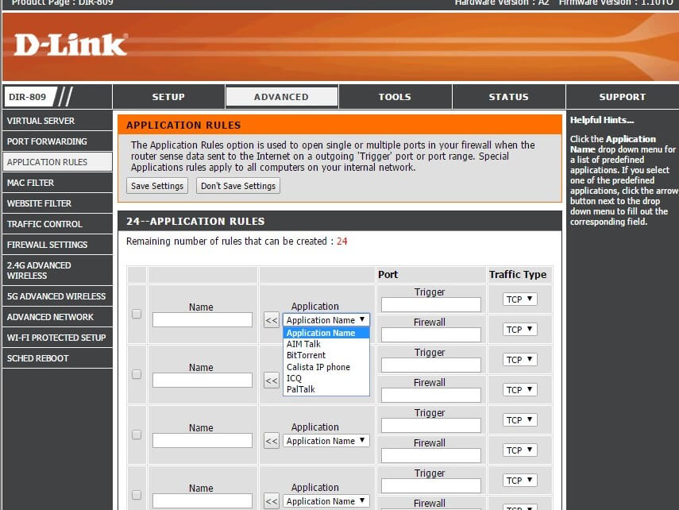Viewport: 679px width, 510px height.
Task: Select the third rule's Trigger port input
Action: [431, 425]
